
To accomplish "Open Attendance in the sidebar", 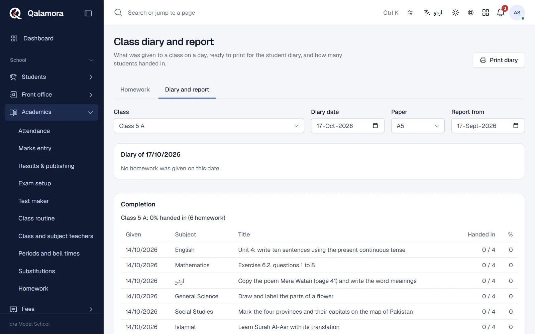I will click(x=34, y=131).
